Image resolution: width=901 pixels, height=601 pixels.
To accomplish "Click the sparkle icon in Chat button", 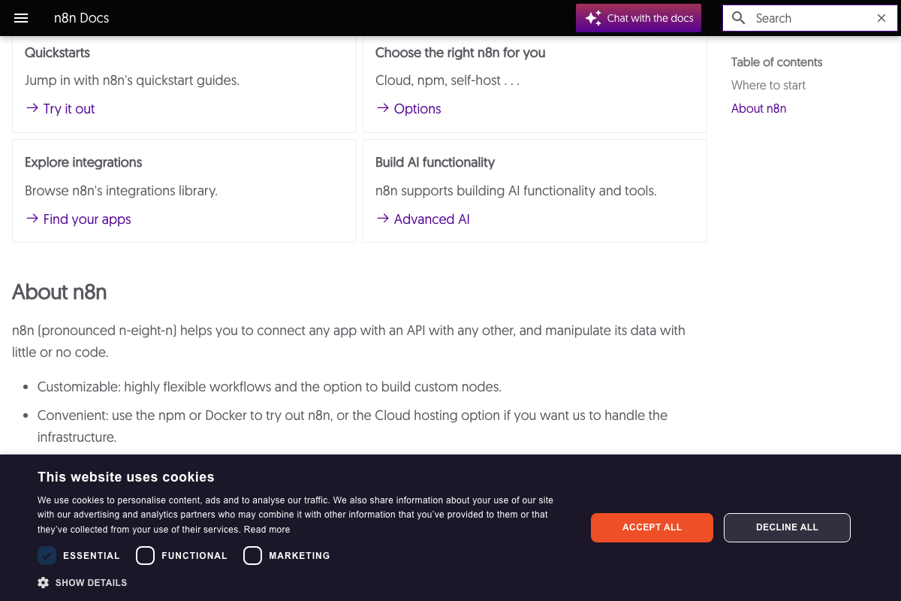I will pyautogui.click(x=593, y=18).
